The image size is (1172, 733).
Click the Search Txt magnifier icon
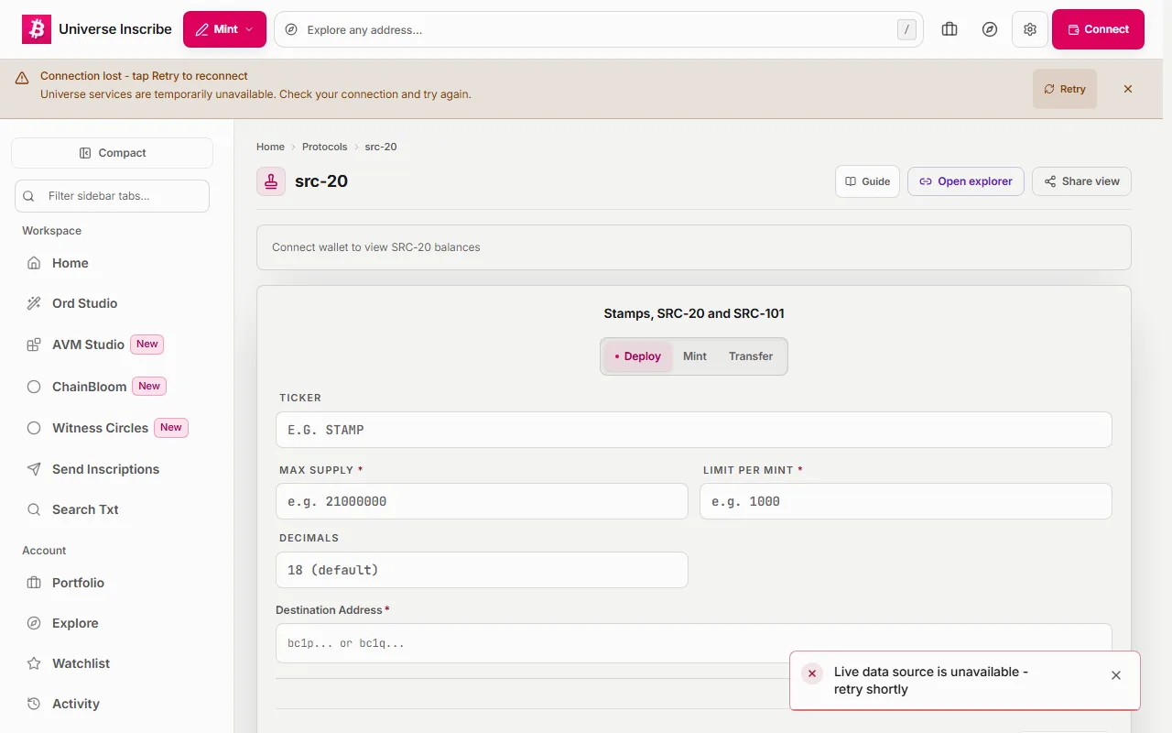point(34,509)
